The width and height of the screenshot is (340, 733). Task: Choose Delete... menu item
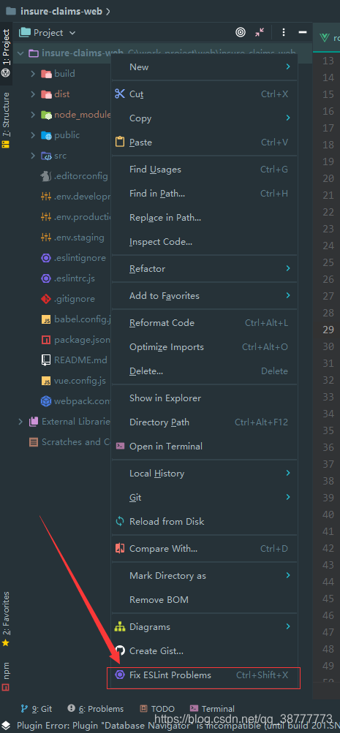204,371
